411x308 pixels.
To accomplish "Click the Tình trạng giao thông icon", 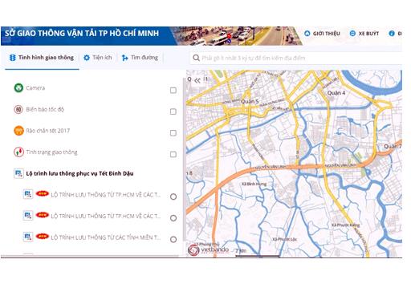I will [18, 152].
